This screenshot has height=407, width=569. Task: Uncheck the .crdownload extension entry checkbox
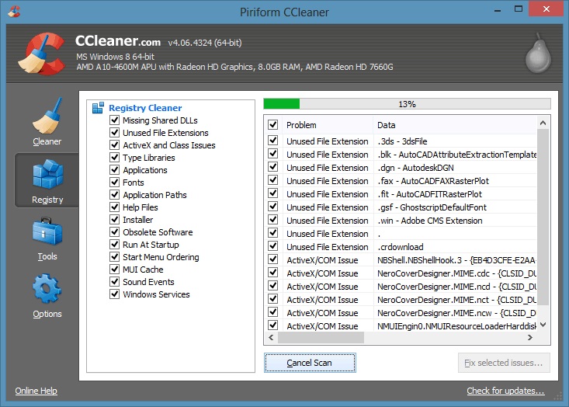[x=273, y=246]
